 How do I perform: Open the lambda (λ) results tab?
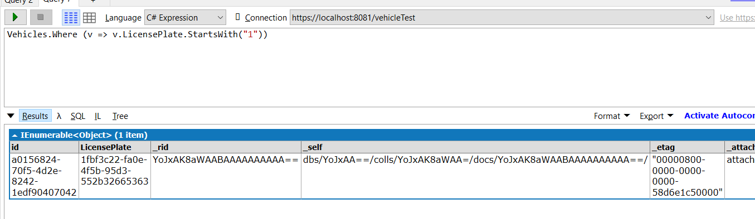tap(59, 116)
